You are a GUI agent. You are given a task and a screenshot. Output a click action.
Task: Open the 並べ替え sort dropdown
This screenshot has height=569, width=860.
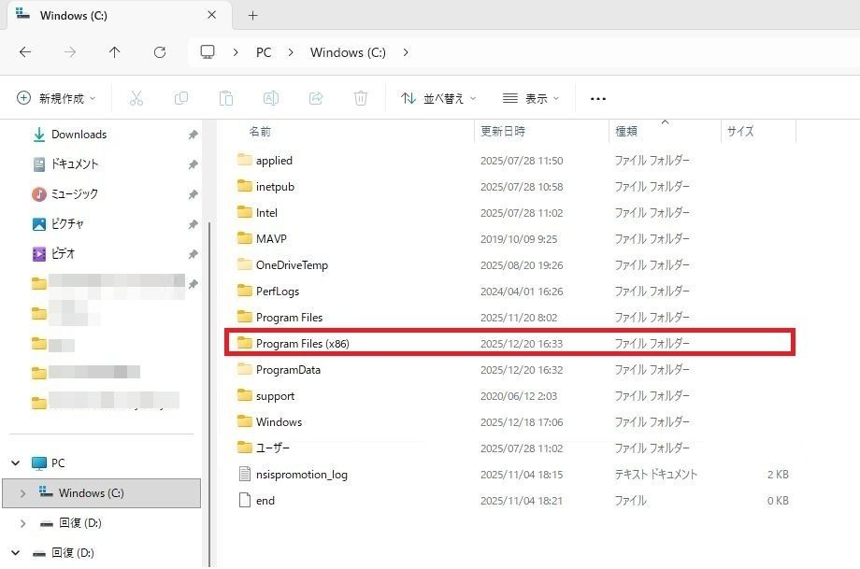[438, 98]
